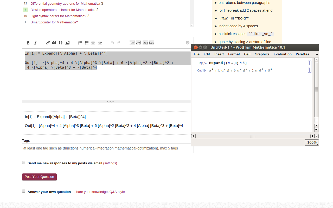
Task: Create a bulleted list in the editor
Action: pyautogui.click(x=87, y=43)
